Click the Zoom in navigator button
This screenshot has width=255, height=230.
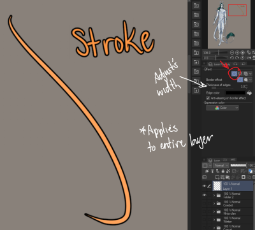237,53
